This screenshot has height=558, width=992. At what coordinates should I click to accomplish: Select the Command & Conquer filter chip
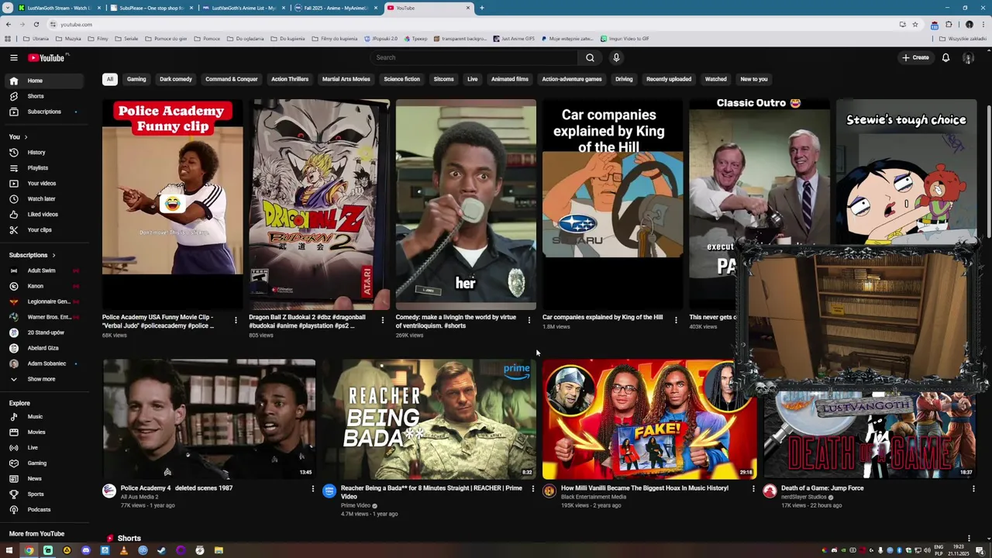pyautogui.click(x=231, y=79)
